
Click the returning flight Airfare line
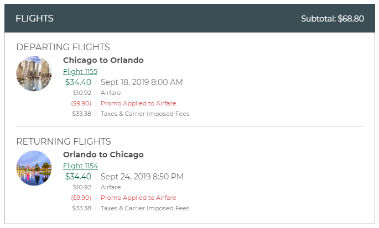(x=111, y=188)
